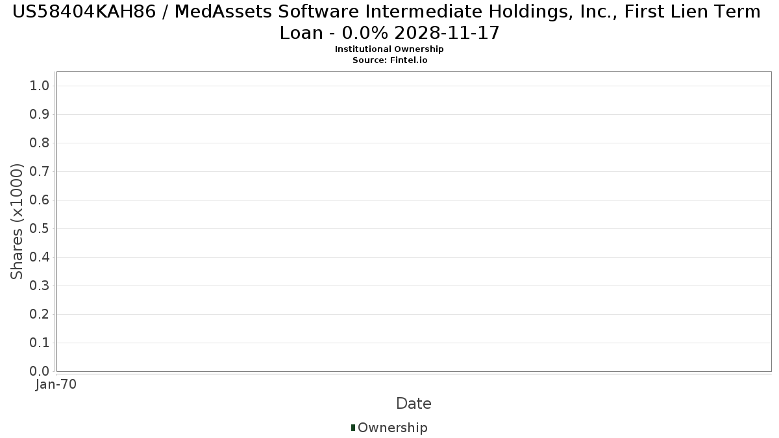Click the center of the empty plot area
Screen dimensions: 779x438
click(x=414, y=221)
